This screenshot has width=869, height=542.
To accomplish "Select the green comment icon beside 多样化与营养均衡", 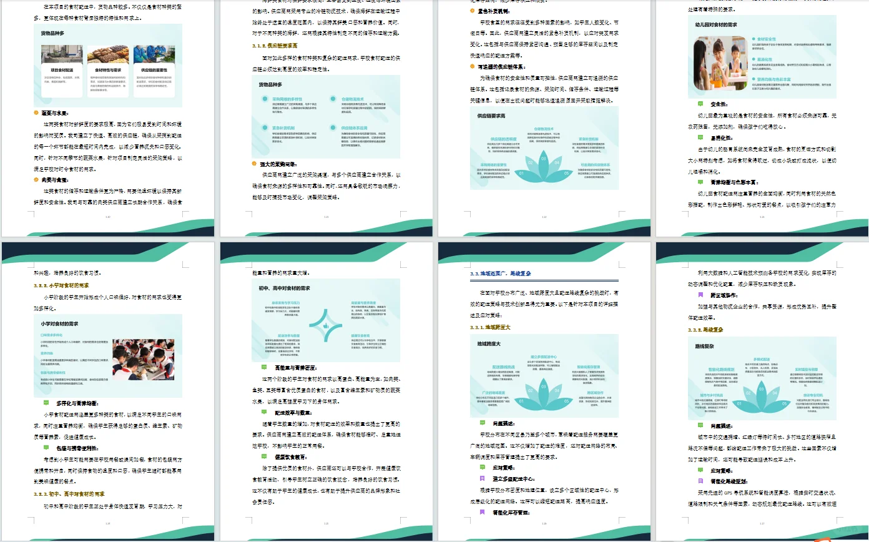I will click(x=46, y=403).
